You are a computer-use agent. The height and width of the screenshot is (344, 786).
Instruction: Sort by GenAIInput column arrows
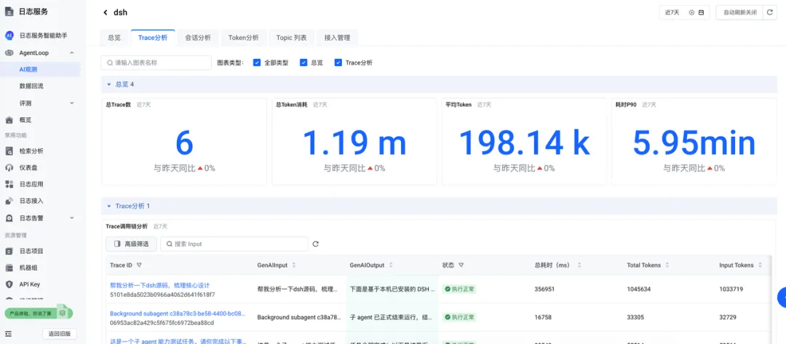(x=294, y=265)
